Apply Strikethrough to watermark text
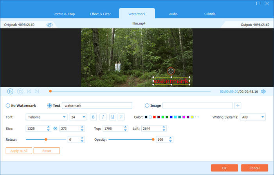The image size is (274, 175). click(121, 117)
